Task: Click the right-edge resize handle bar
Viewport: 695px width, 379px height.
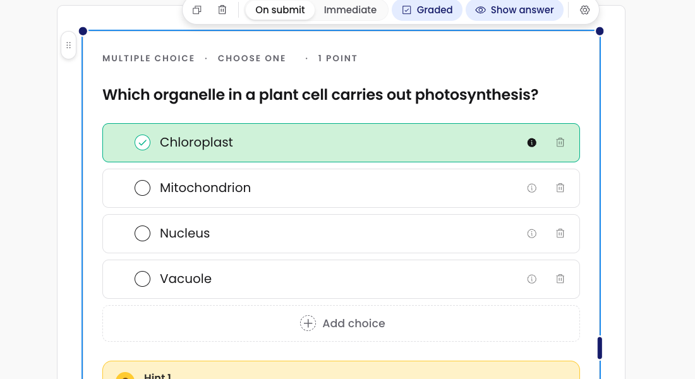Action: 600,348
